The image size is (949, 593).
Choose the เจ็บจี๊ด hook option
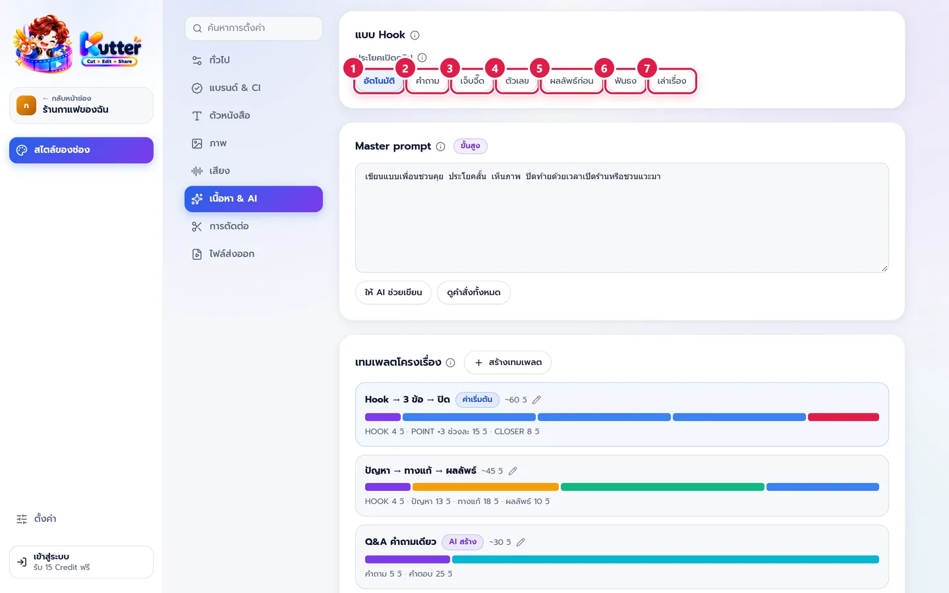tap(473, 81)
